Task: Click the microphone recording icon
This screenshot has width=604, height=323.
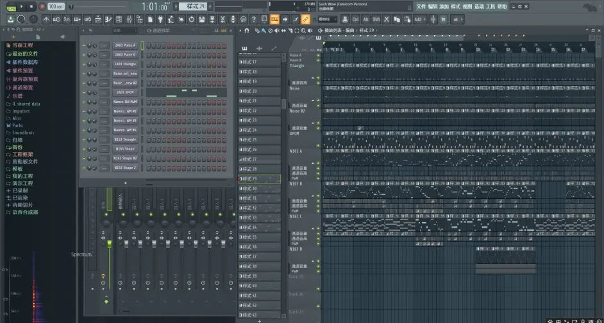Action: pos(233,19)
